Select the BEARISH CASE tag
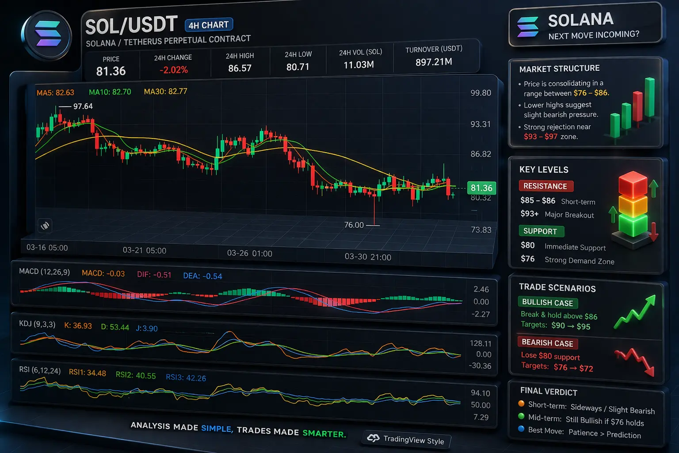The image size is (679, 453). point(548,343)
